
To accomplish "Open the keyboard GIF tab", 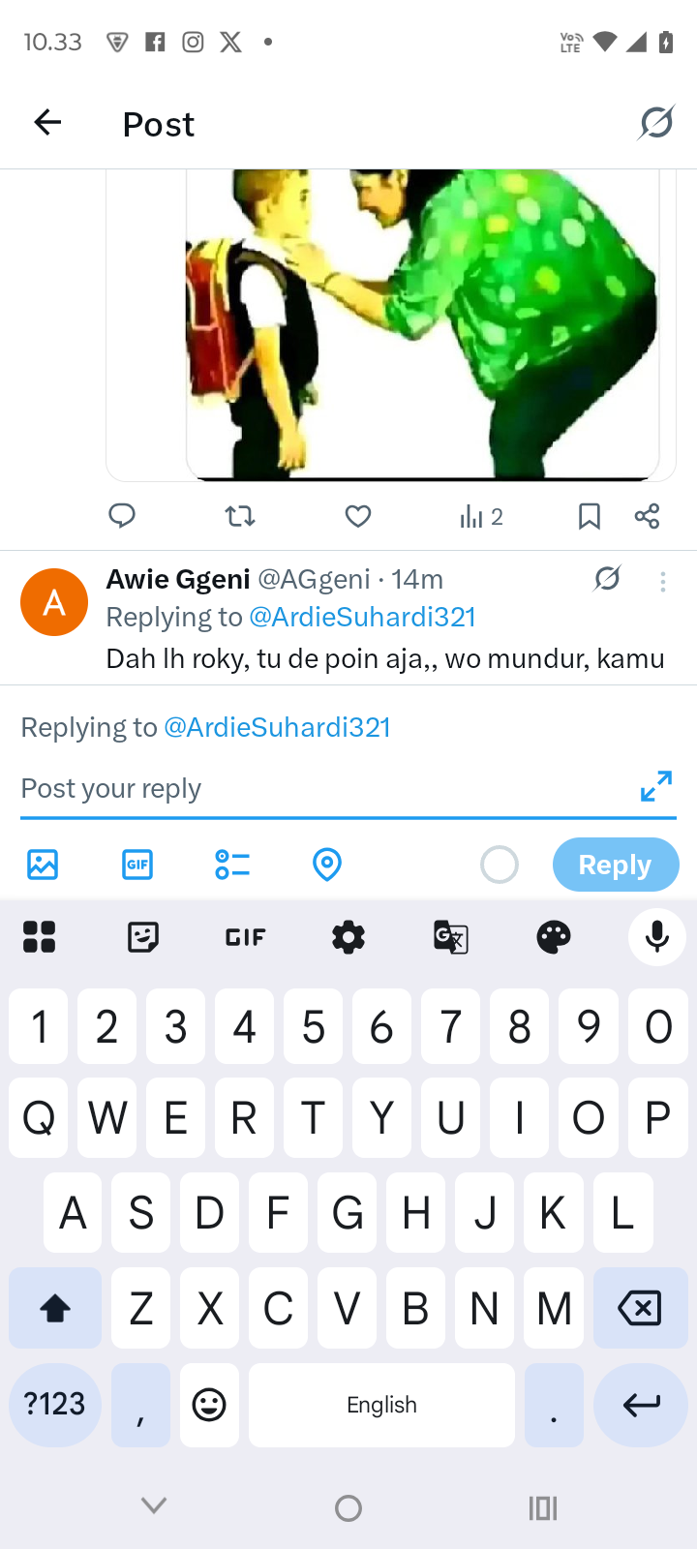I will coord(245,936).
